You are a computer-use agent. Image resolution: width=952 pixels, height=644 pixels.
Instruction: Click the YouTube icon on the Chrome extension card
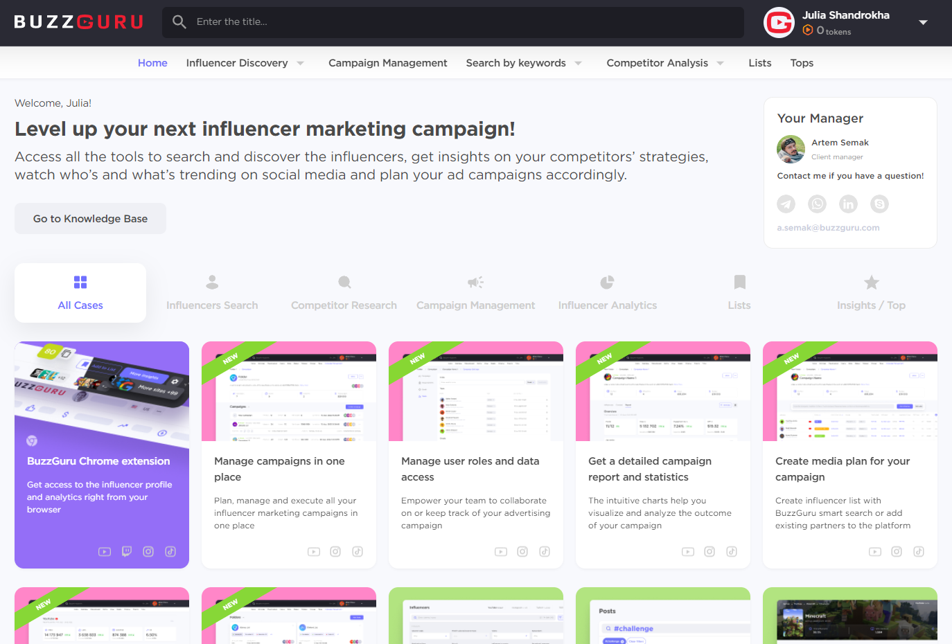click(x=105, y=552)
